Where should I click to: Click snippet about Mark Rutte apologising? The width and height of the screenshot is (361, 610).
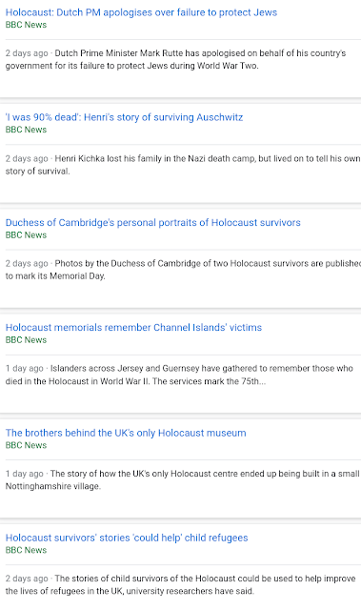pos(175,59)
